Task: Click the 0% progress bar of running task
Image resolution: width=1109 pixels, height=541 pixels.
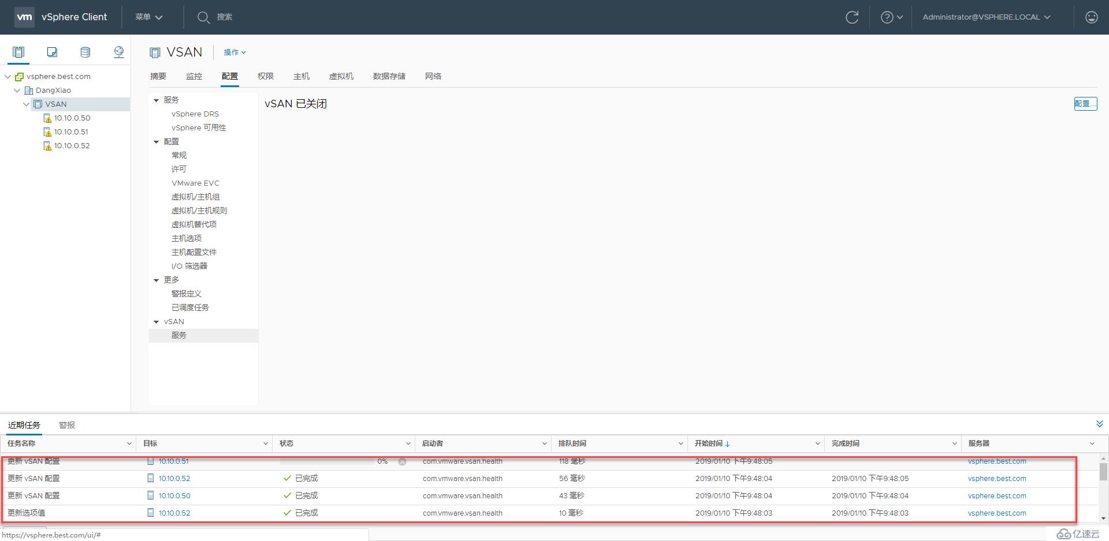Action: [x=327, y=461]
